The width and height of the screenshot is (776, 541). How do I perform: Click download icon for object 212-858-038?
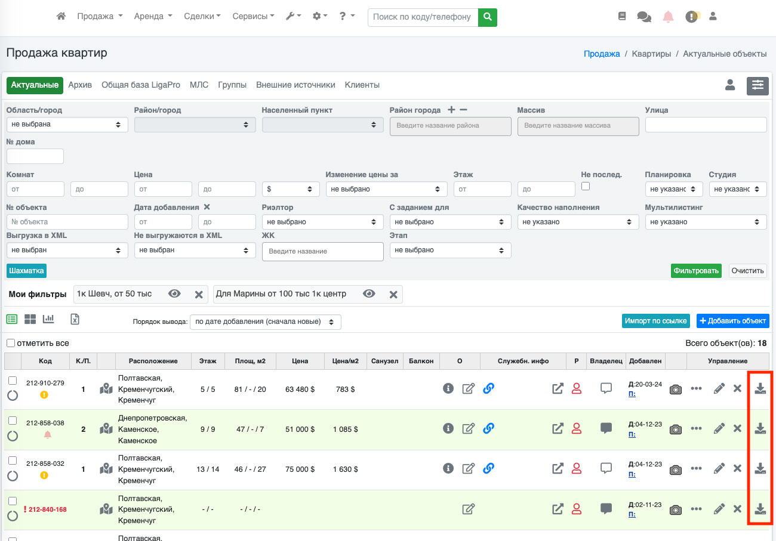pyautogui.click(x=760, y=428)
